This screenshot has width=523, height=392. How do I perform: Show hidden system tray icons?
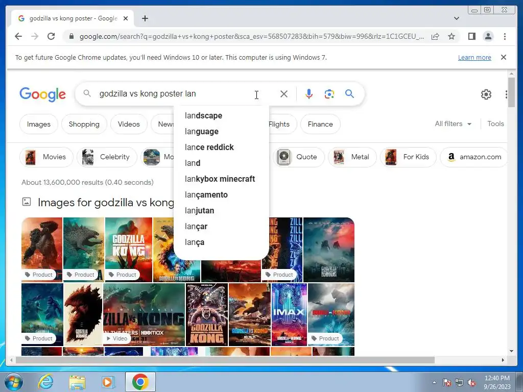click(x=434, y=382)
